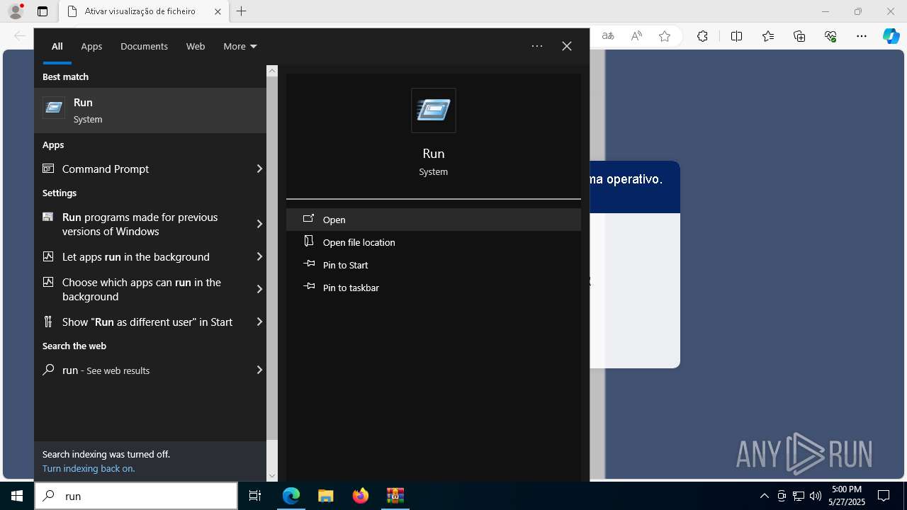
Task: Expand Command Prompt result arrow
Action: coord(259,169)
